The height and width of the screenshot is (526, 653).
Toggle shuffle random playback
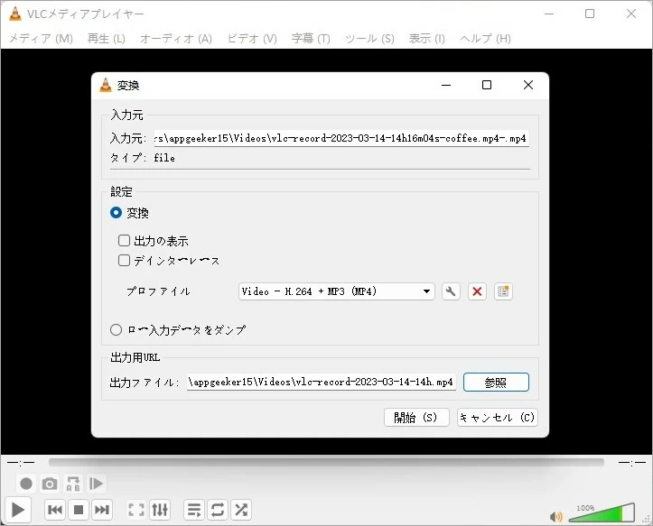(241, 510)
